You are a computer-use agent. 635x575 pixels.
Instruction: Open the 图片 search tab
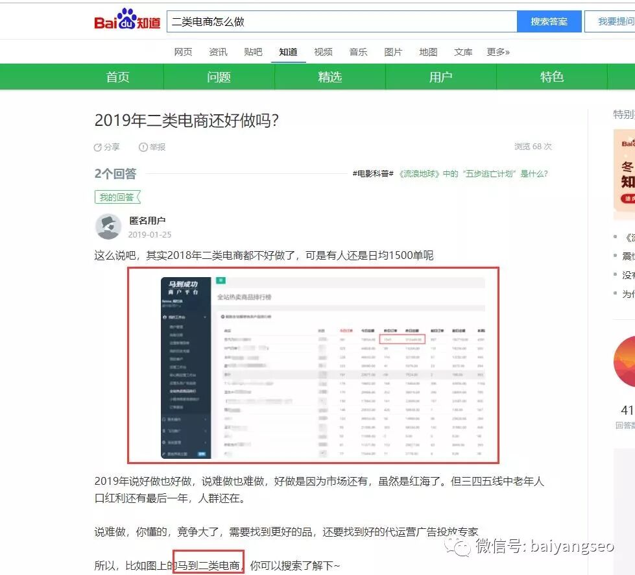(x=393, y=52)
